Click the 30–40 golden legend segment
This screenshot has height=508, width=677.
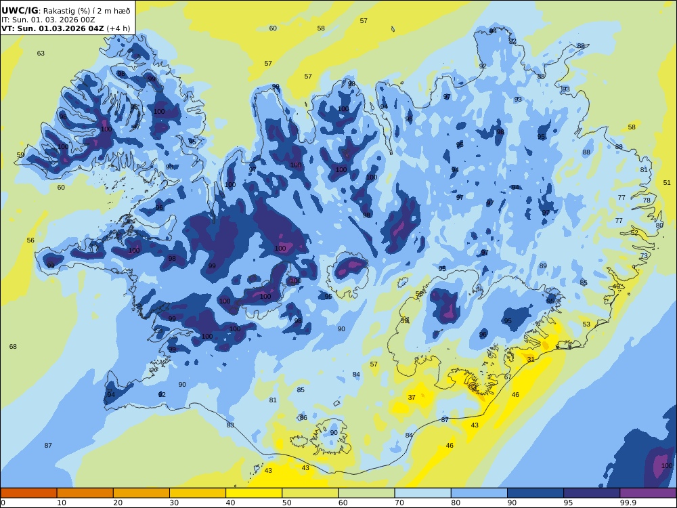(x=198, y=493)
